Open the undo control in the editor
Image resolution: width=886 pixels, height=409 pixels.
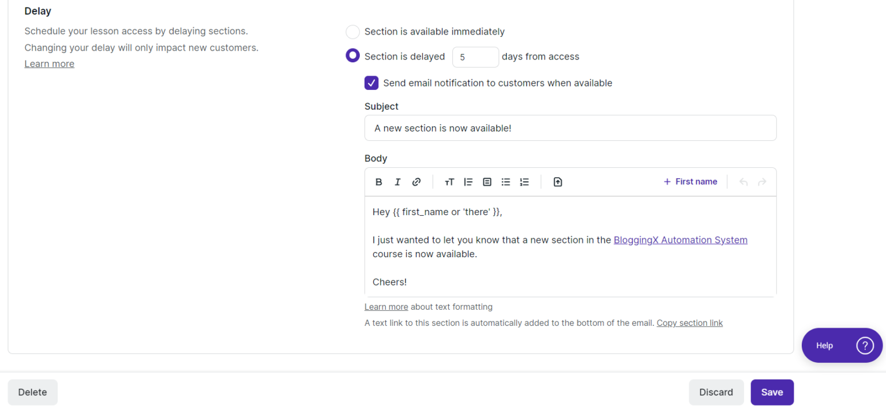coord(744,182)
